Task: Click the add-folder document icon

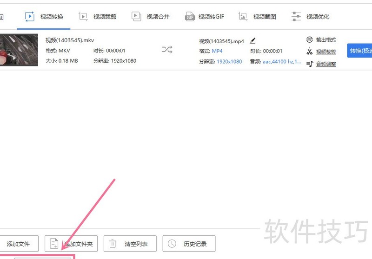Action: [x=54, y=244]
